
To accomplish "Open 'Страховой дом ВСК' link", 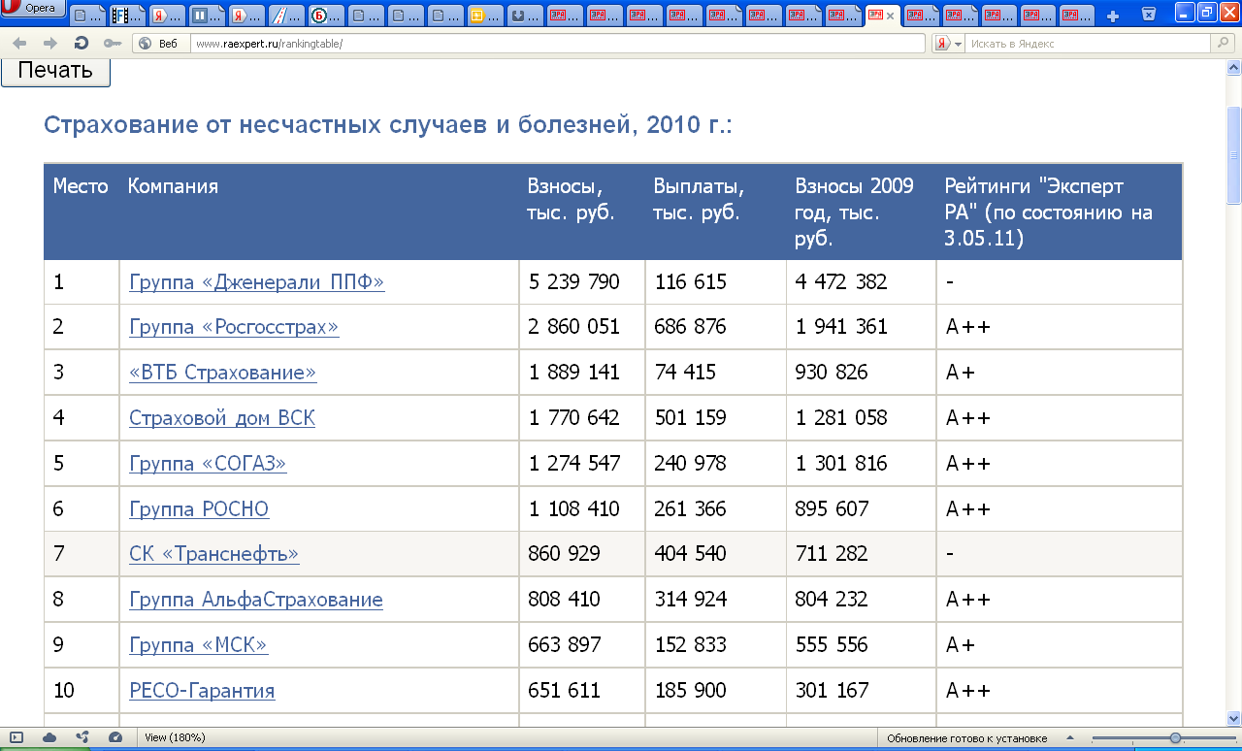I will [222, 418].
